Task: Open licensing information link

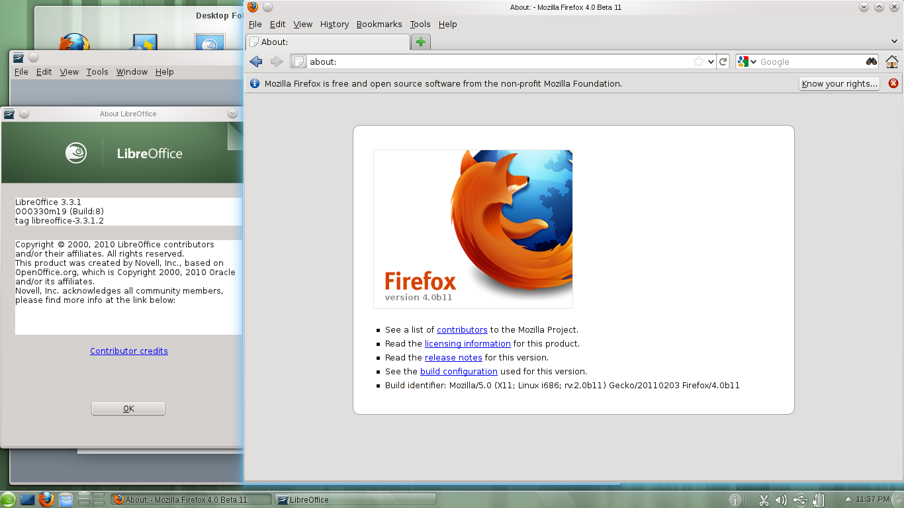Action: point(468,343)
